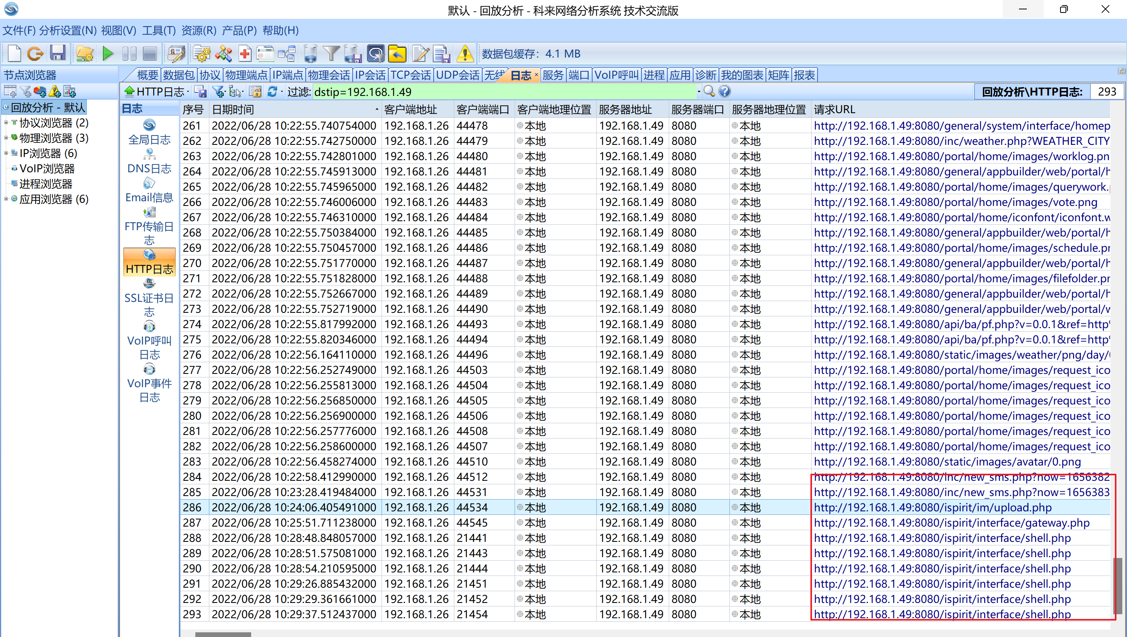Expand the 协议浏览器 (2) tree node
This screenshot has width=1127, height=637.
pyautogui.click(x=6, y=123)
